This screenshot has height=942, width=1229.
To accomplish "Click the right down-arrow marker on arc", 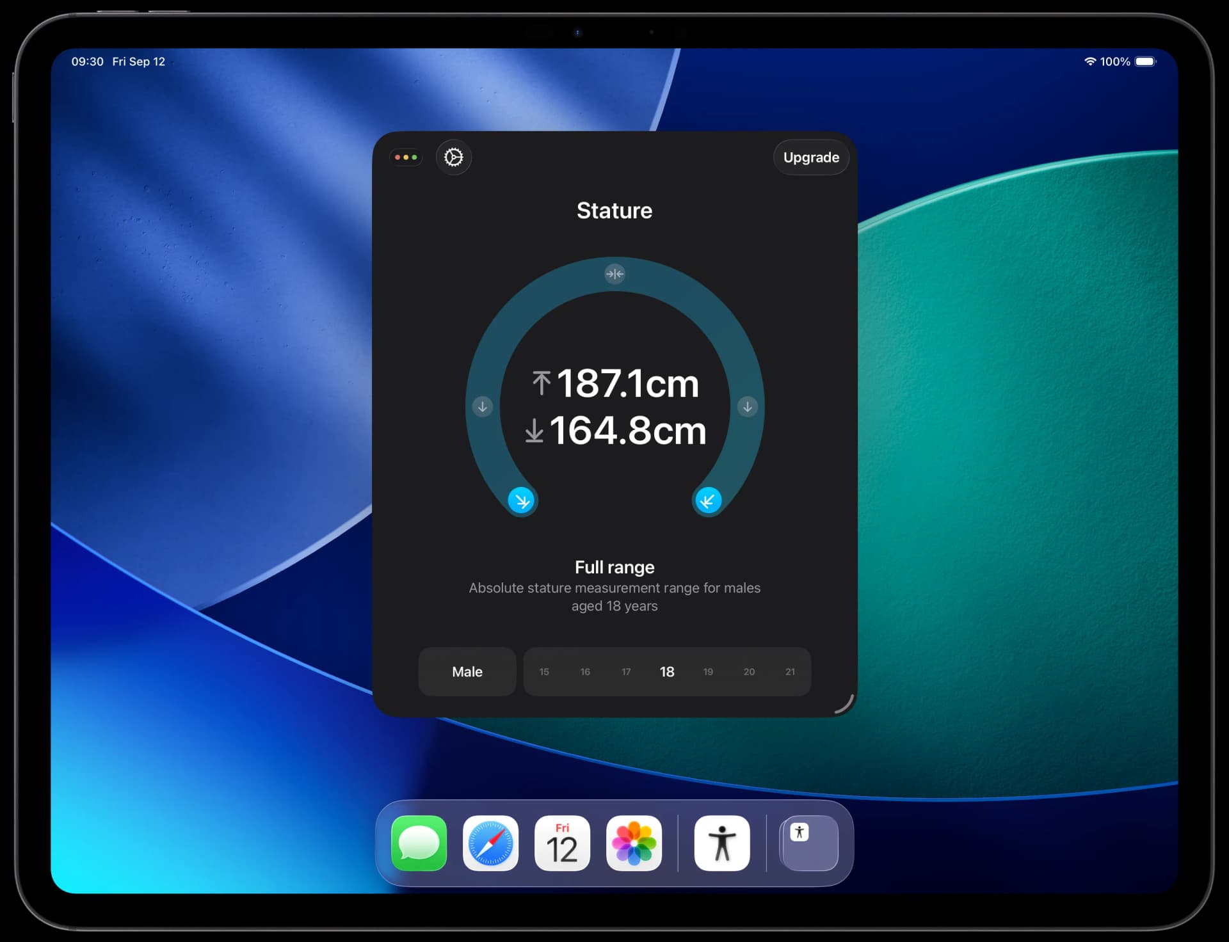I will (747, 406).
